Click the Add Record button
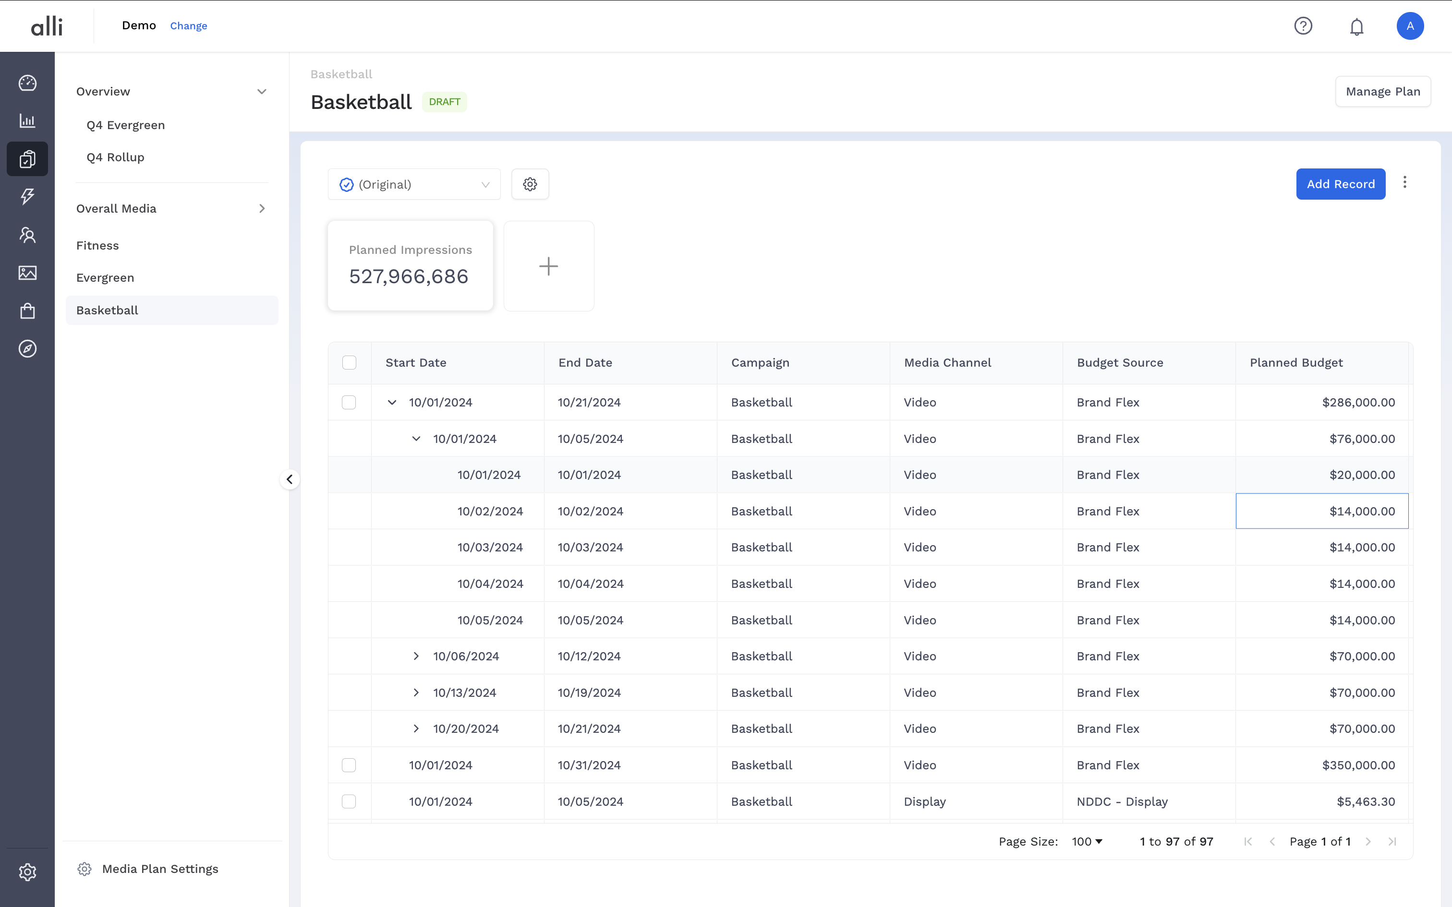The height and width of the screenshot is (907, 1452). 1341,184
